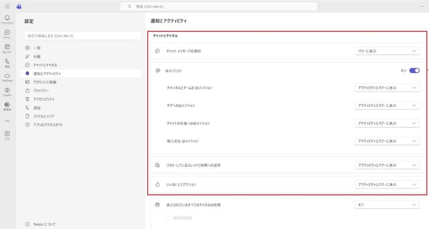Select 一般 in the settings menu
This screenshot has height=229, width=429.
[37, 48]
